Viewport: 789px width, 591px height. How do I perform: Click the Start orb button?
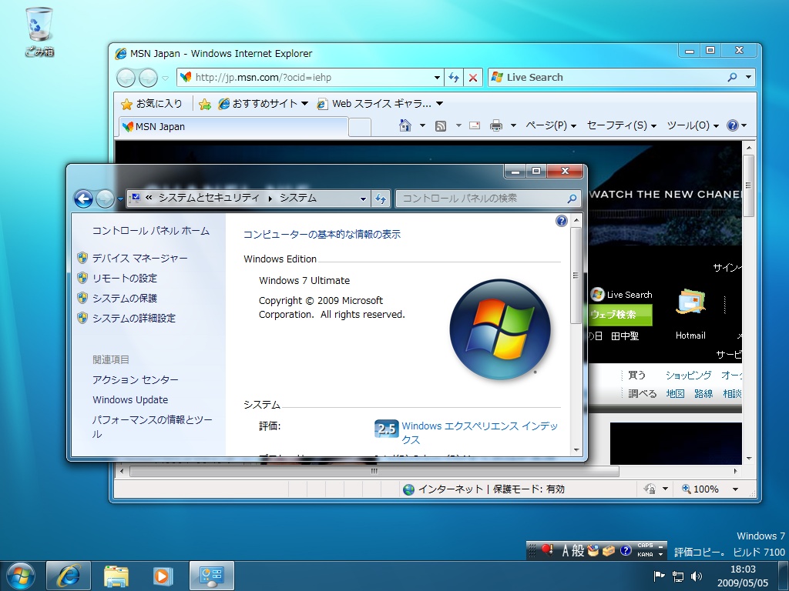click(21, 576)
